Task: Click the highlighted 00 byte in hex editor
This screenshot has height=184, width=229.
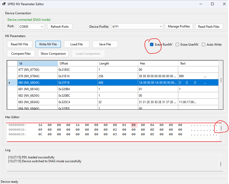Action: (x=134, y=125)
